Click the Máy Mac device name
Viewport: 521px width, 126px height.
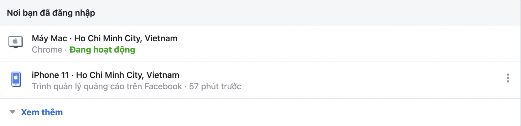pyautogui.click(x=49, y=38)
